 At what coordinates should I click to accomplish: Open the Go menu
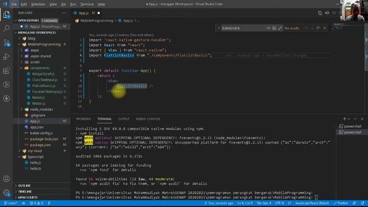pos(63,4)
